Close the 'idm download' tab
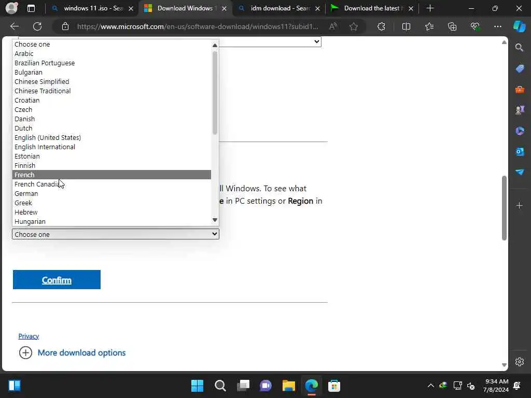Screen dimensions: 531x398 point(317,8)
